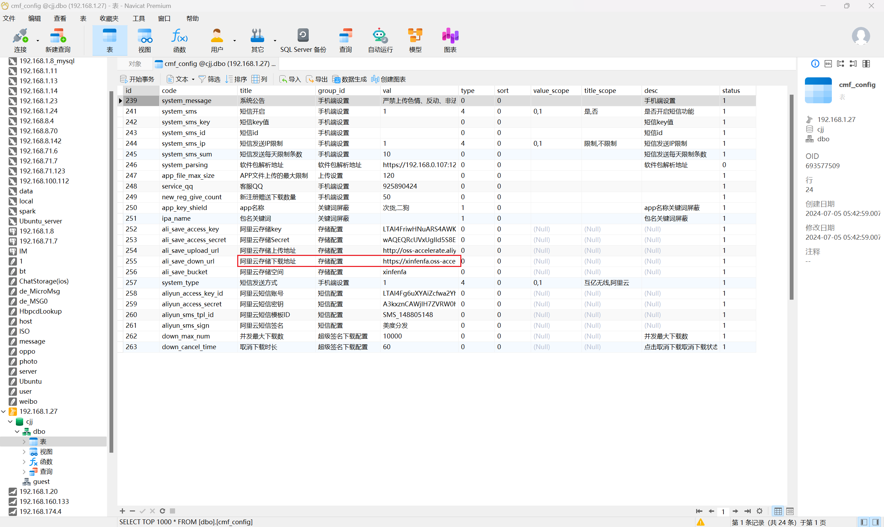884x527 pixels.
Task: Open dropdown arrow next to 连接
Action: tap(38, 40)
